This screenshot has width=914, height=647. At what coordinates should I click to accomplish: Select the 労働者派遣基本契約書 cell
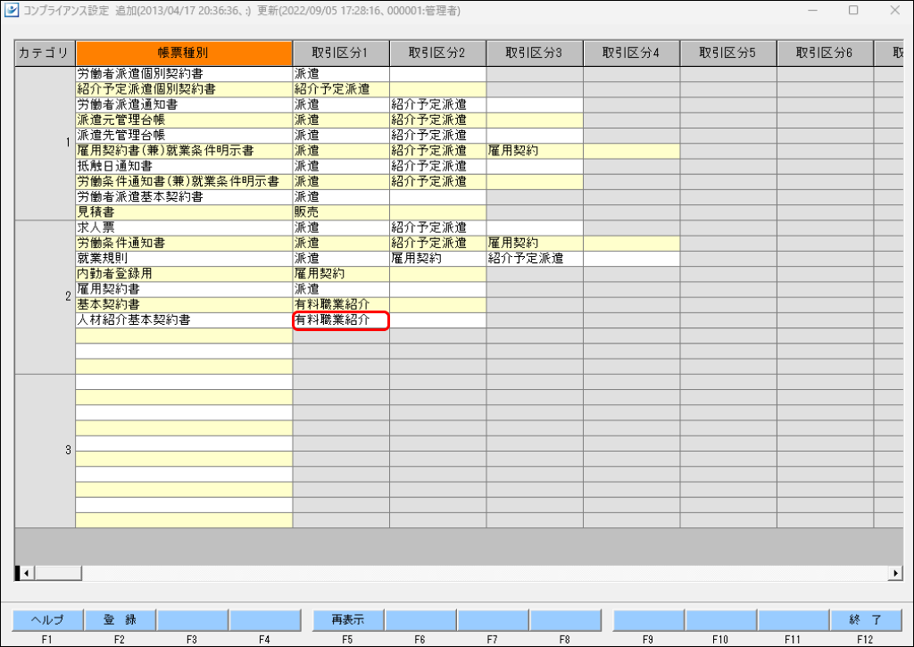[x=184, y=197]
